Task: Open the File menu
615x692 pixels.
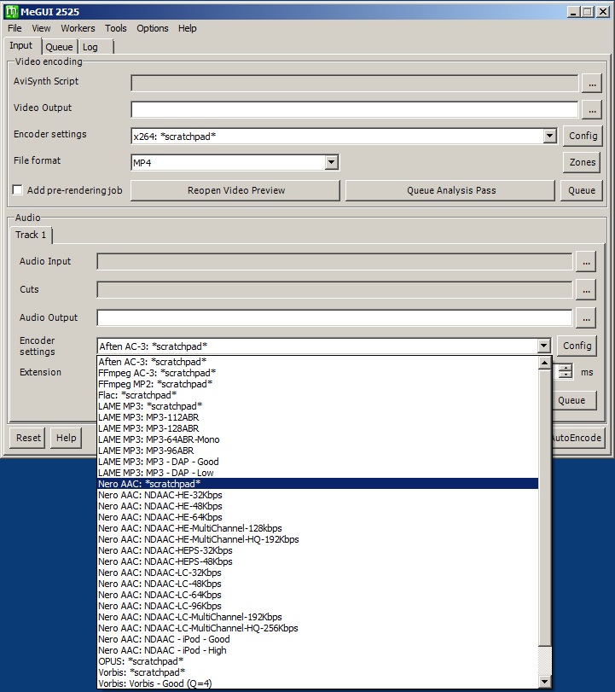Action: tap(15, 28)
